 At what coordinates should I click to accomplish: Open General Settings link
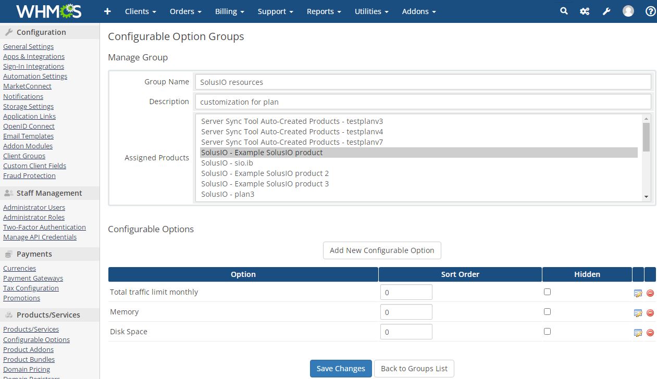28,46
